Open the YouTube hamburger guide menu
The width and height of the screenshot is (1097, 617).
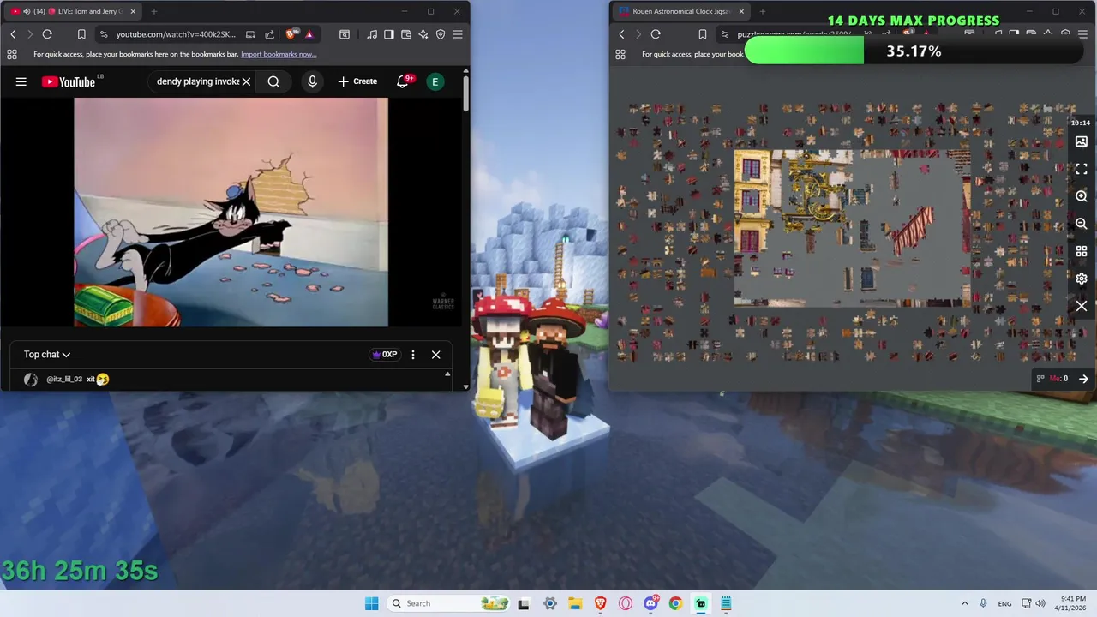tap(21, 81)
